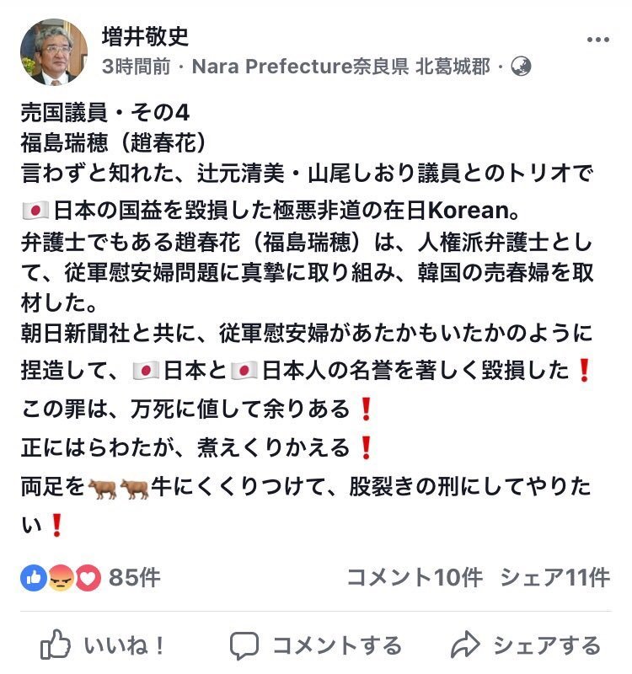
Task: Click the red heart reaction icon
Action: pyautogui.click(x=88, y=578)
